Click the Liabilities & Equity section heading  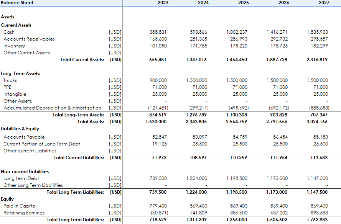20,129
